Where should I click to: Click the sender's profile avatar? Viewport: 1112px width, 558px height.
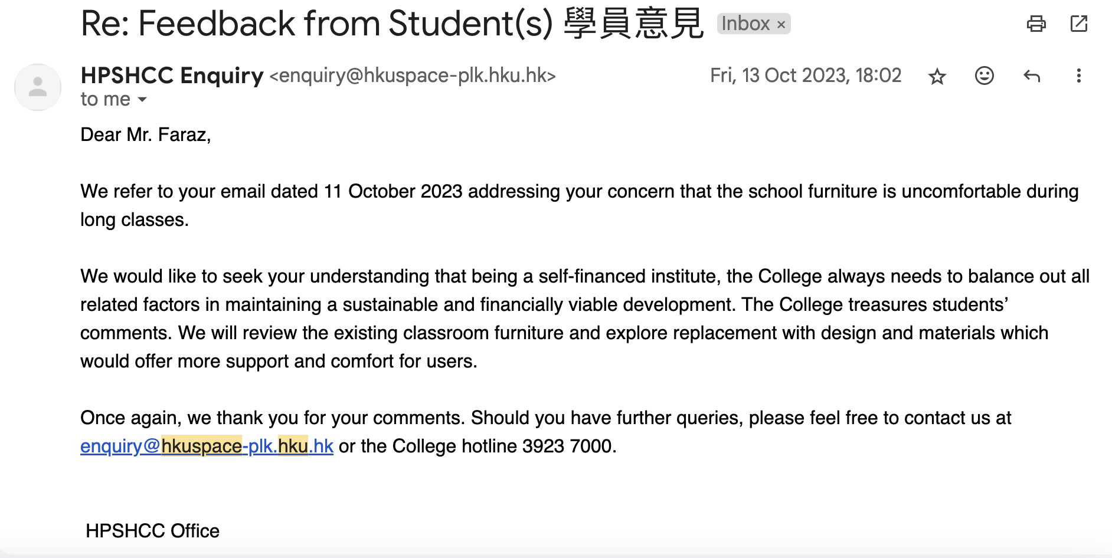(38, 87)
